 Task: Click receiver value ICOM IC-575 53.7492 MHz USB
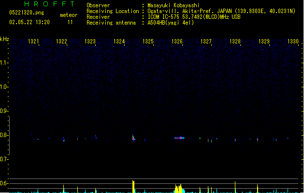click(194, 17)
